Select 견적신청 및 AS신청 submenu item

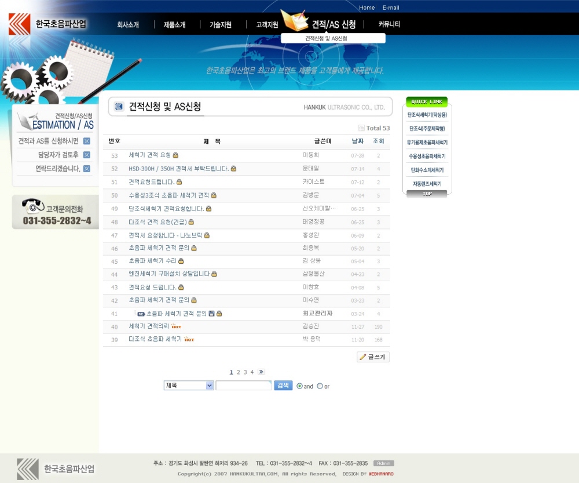click(x=326, y=38)
